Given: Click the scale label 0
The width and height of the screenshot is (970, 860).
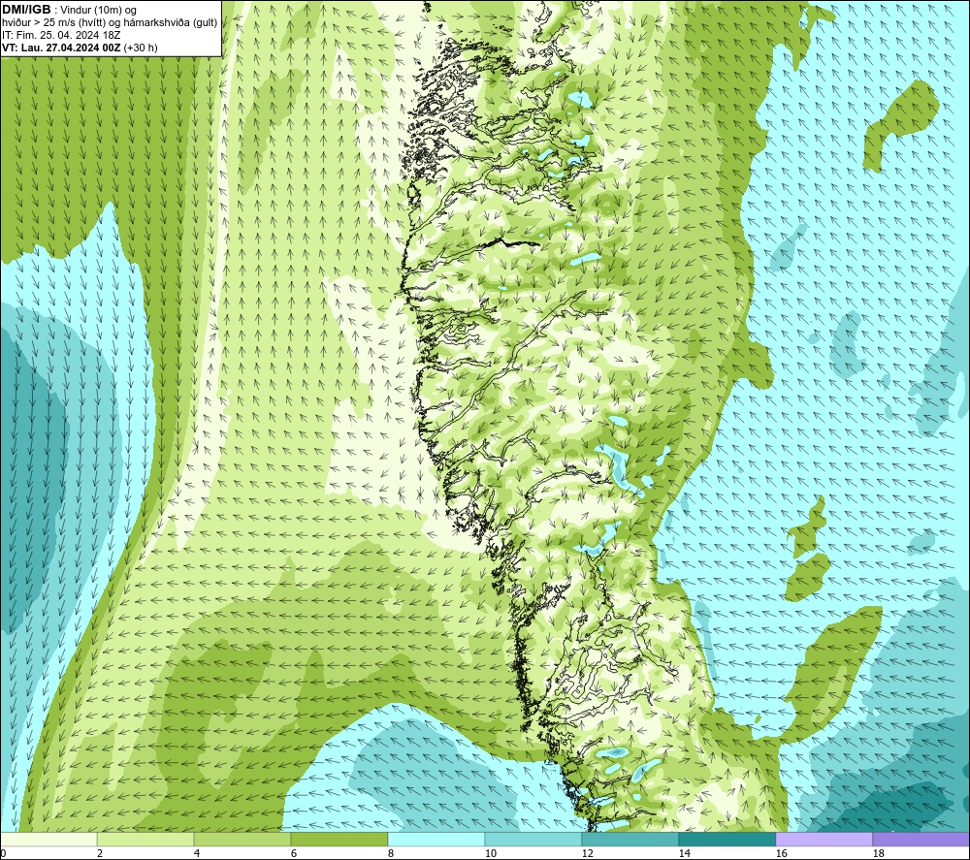Looking at the screenshot, I should point(3,853).
